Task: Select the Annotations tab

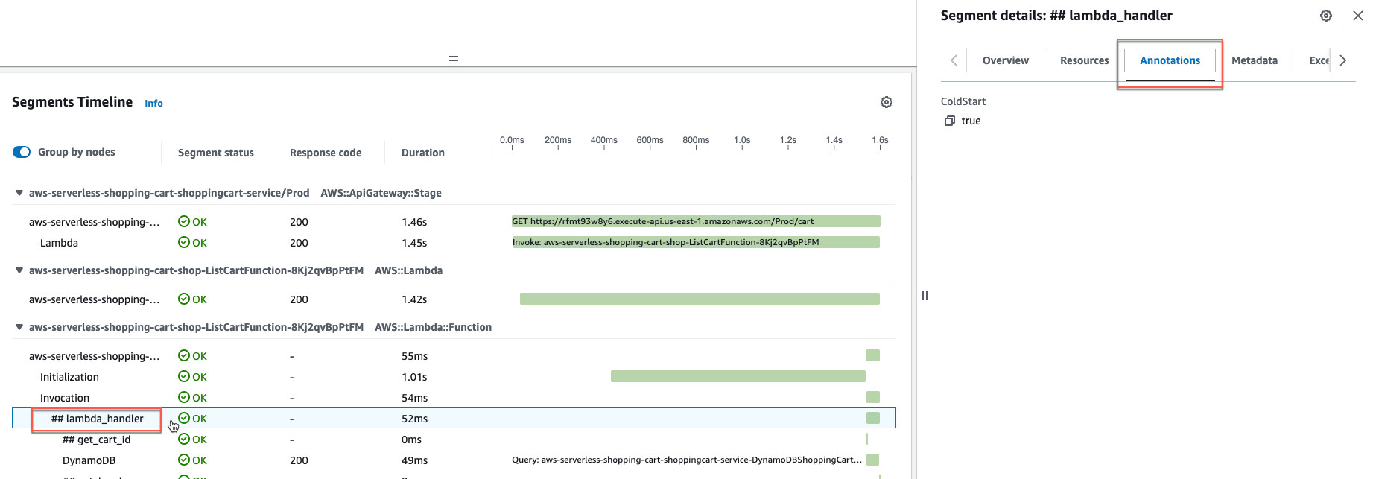Action: [1170, 60]
